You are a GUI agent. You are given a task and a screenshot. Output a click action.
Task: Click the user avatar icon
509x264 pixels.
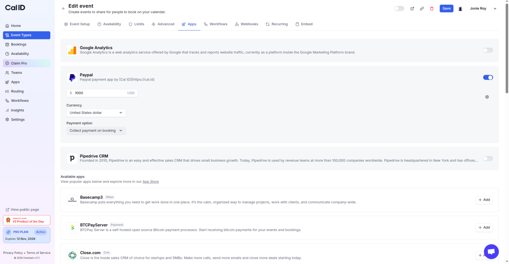(x=460, y=9)
